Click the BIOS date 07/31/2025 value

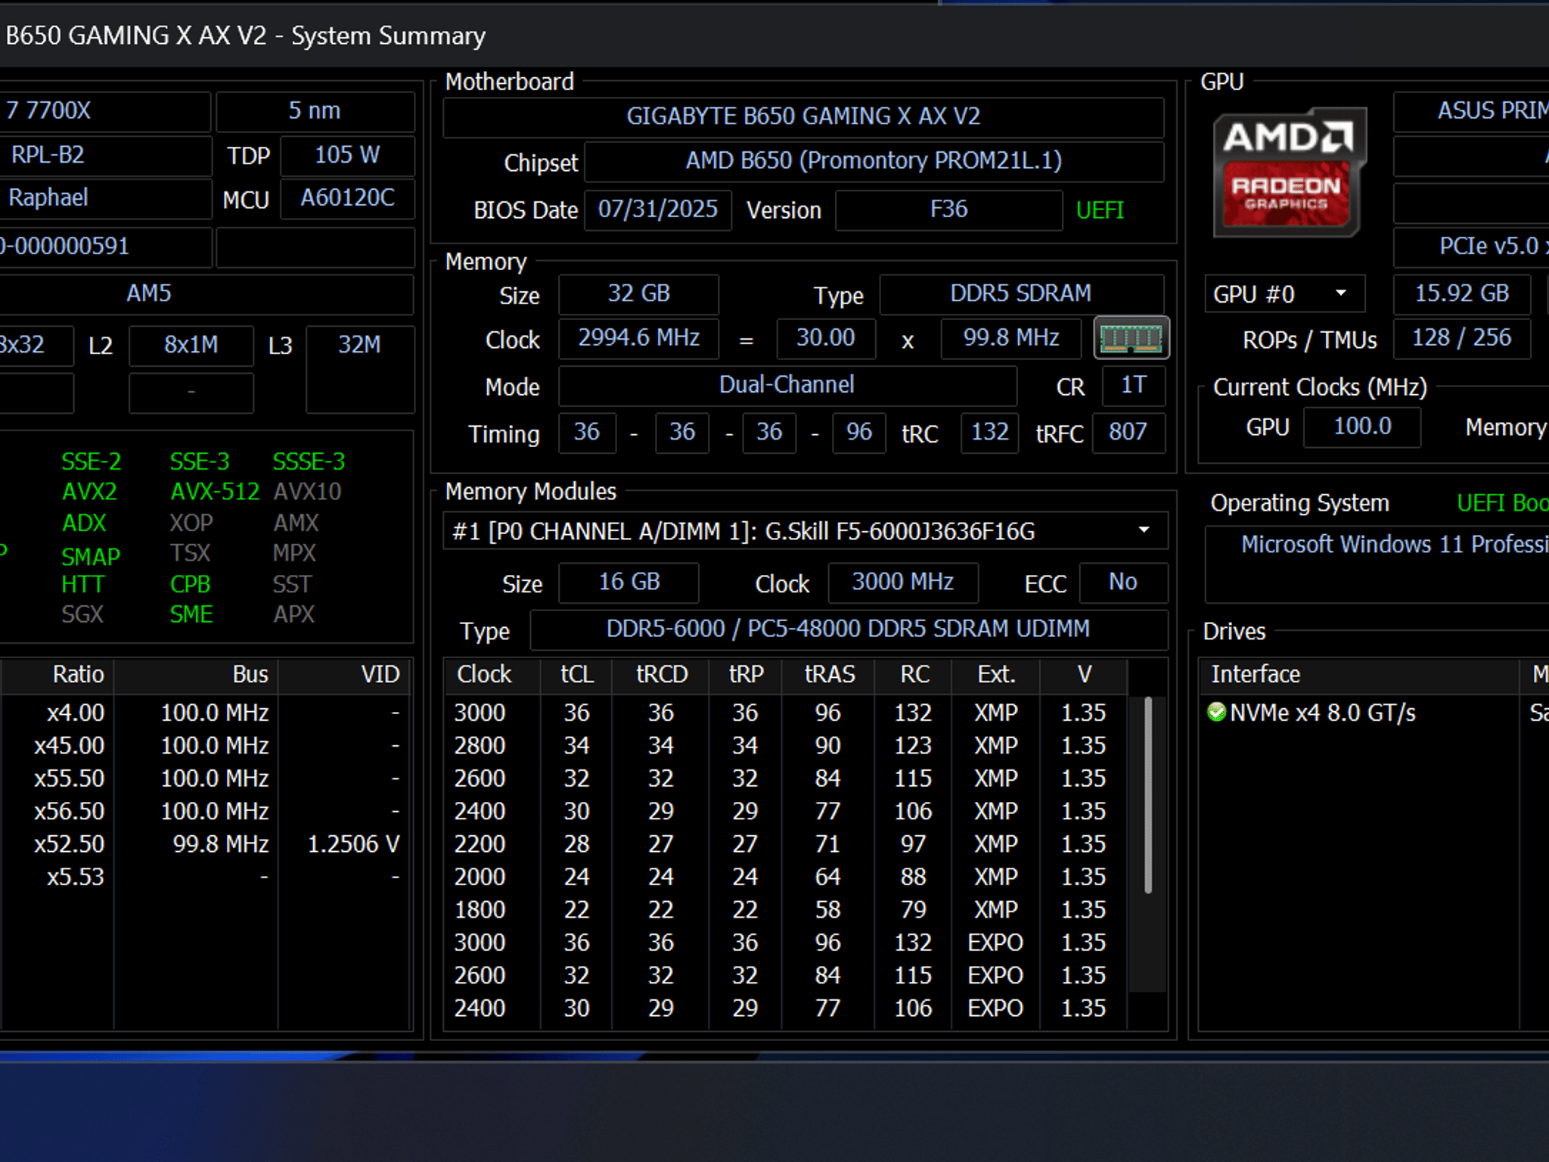coord(658,210)
